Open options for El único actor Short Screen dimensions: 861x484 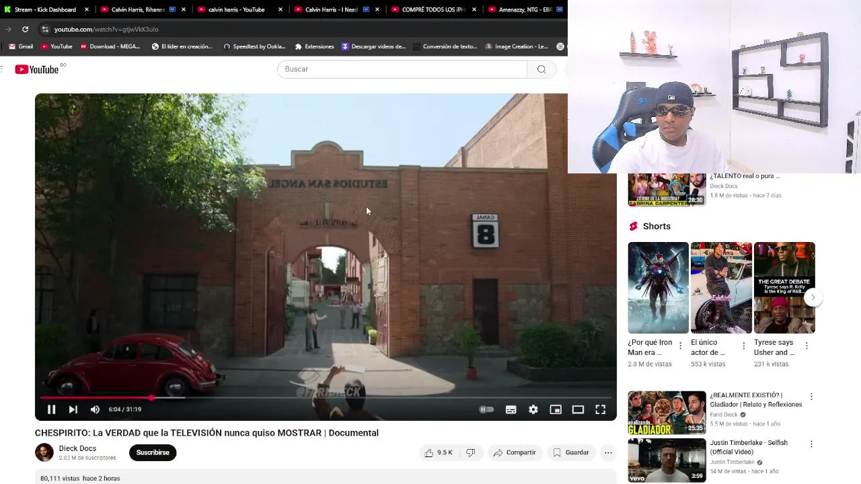tap(743, 346)
